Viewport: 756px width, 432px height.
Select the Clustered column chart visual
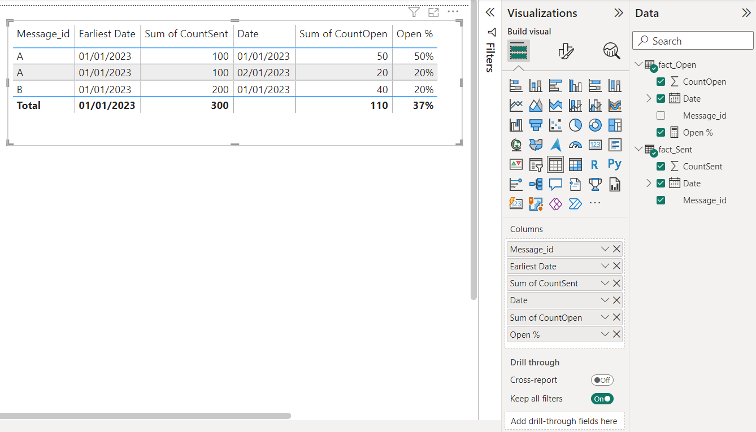575,86
